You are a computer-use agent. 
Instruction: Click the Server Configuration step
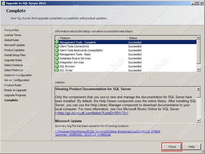17,80
